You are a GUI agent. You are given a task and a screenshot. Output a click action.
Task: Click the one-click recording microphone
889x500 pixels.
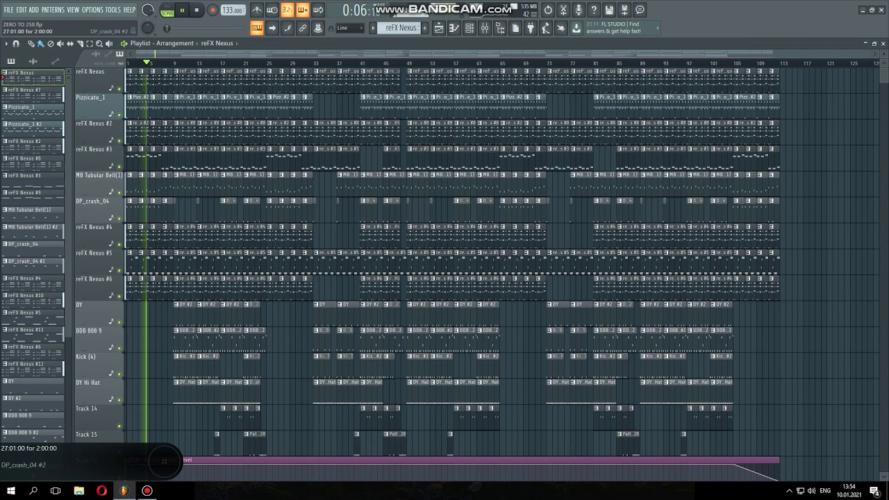tap(579, 10)
